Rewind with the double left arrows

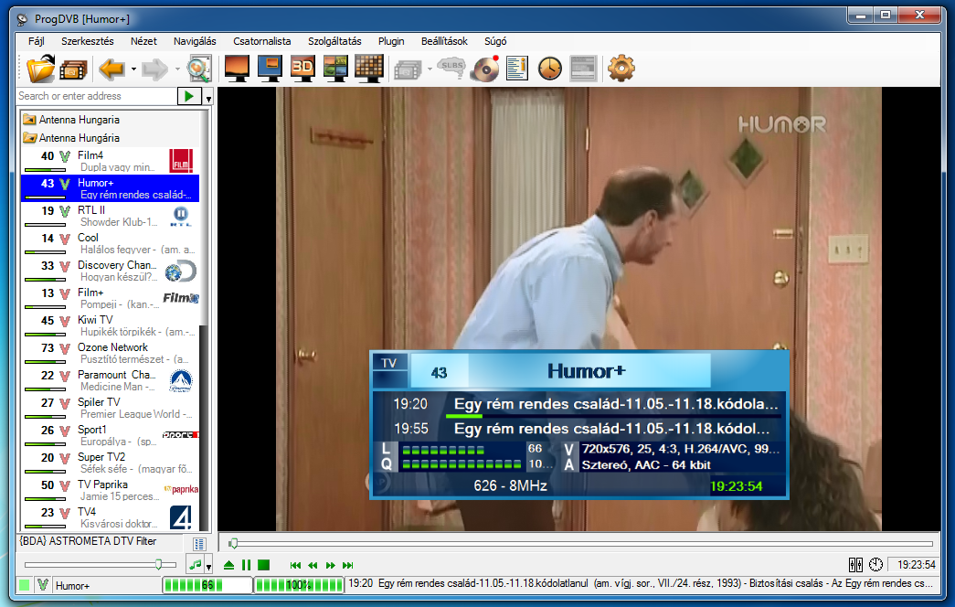(x=313, y=566)
